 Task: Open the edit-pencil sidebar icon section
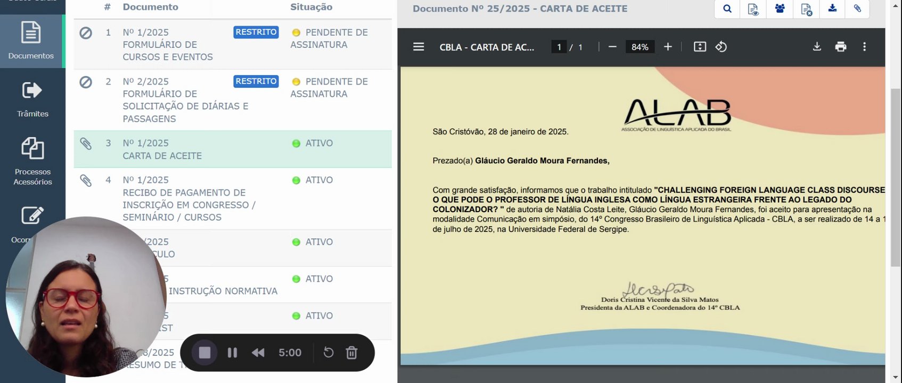[x=32, y=216]
